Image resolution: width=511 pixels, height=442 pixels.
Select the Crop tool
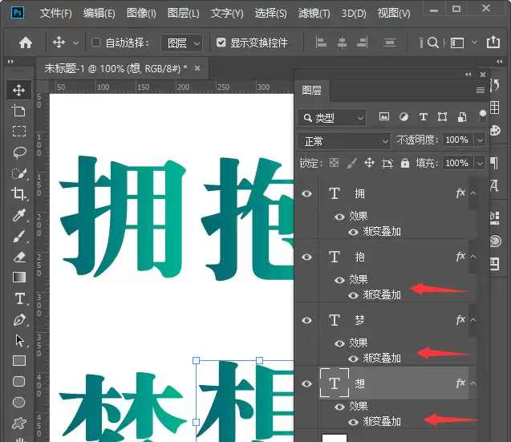click(19, 193)
